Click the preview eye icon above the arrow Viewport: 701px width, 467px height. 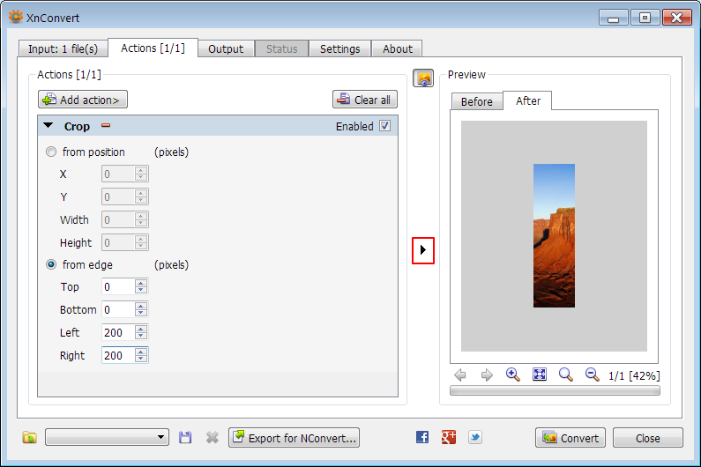423,78
